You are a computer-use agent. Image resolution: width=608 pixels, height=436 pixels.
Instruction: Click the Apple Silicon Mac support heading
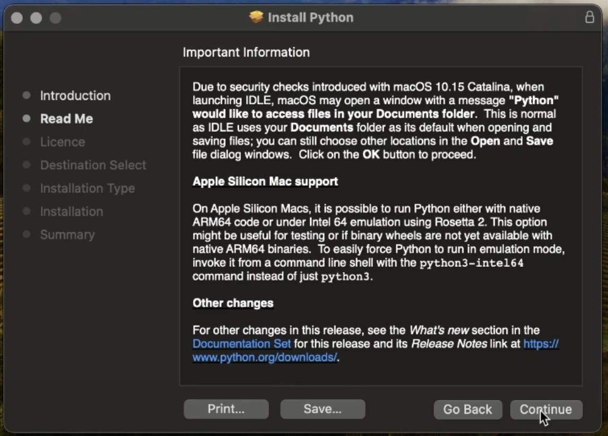(x=265, y=182)
